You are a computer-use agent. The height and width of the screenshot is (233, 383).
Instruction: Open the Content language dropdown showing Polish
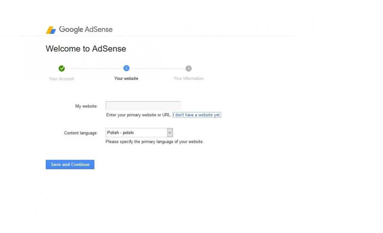click(136, 133)
